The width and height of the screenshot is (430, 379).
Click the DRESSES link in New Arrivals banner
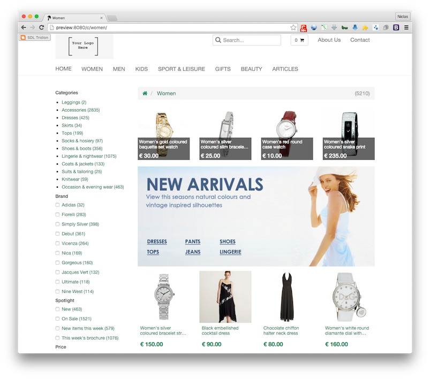point(157,242)
